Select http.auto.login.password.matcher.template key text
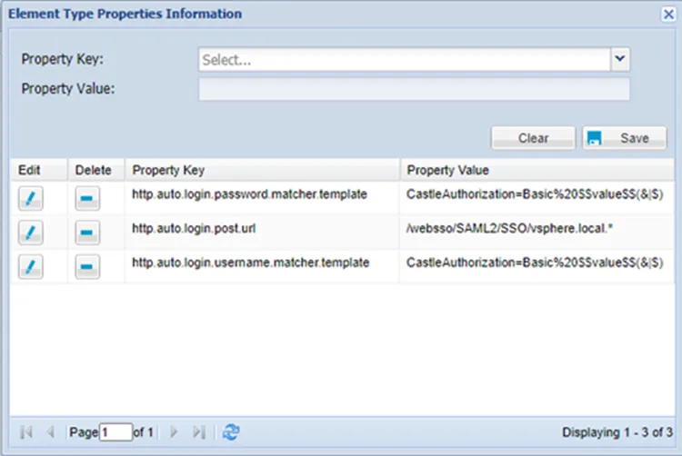Screen dimensions: 682x456 [250, 194]
